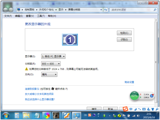Click the blue plus icon on speed widget
This screenshot has height=120, width=160.
point(152,96)
